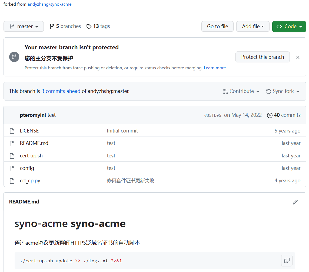This screenshot has height=272, width=309.
Task: Click the config file icon
Action: click(12, 169)
